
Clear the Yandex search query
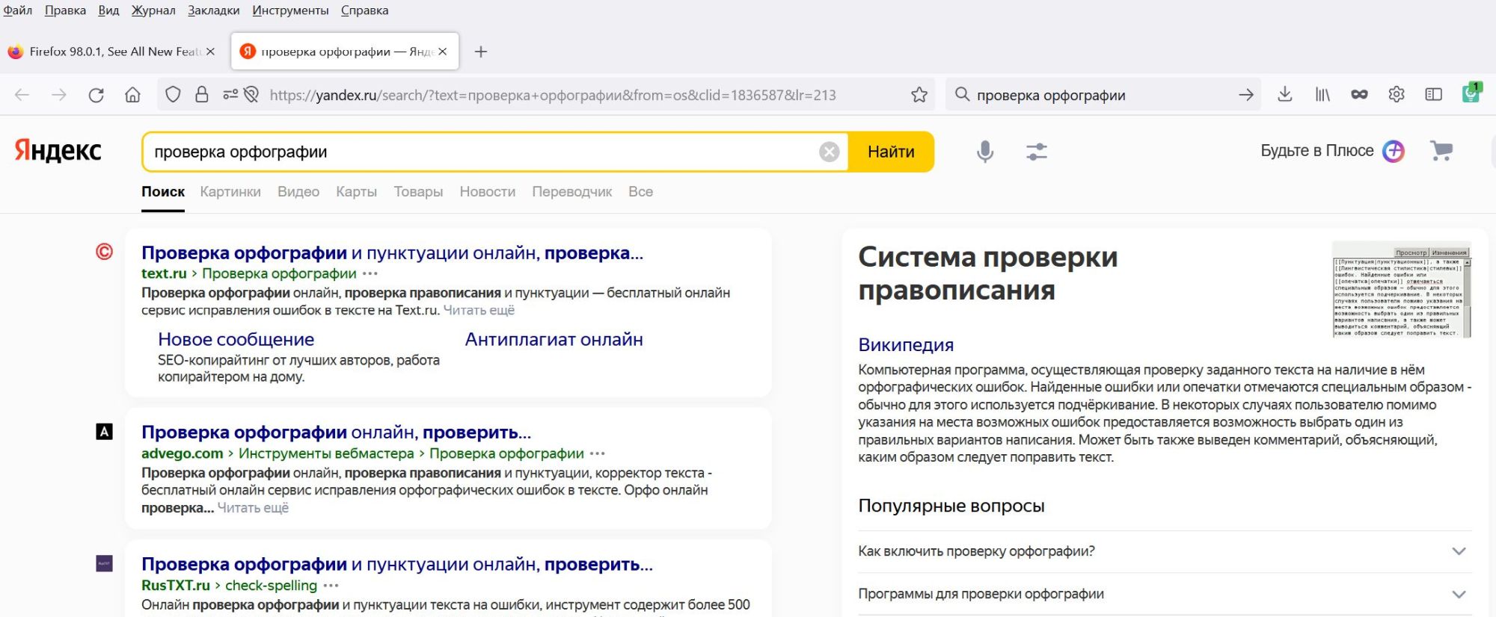(829, 152)
